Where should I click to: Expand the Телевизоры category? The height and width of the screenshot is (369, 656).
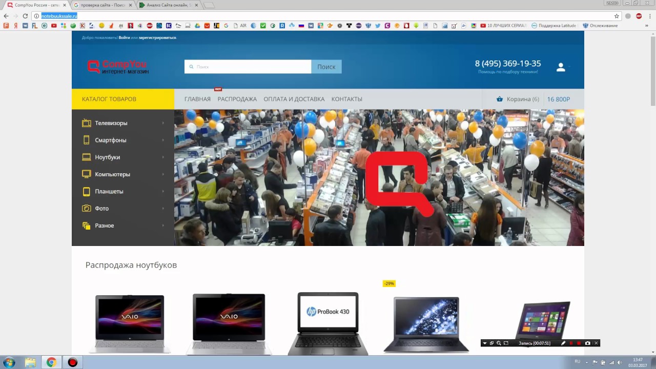[123, 123]
